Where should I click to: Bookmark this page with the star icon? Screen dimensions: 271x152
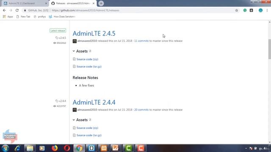pyautogui.click(x=237, y=10)
